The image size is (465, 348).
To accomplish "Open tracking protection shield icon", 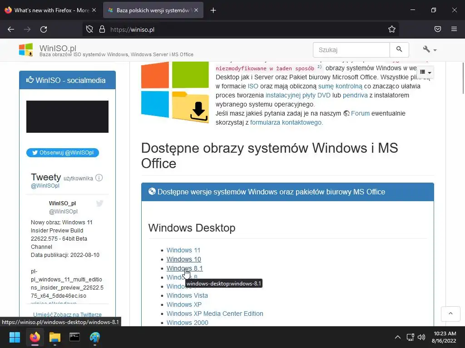I will pyautogui.click(x=89, y=29).
